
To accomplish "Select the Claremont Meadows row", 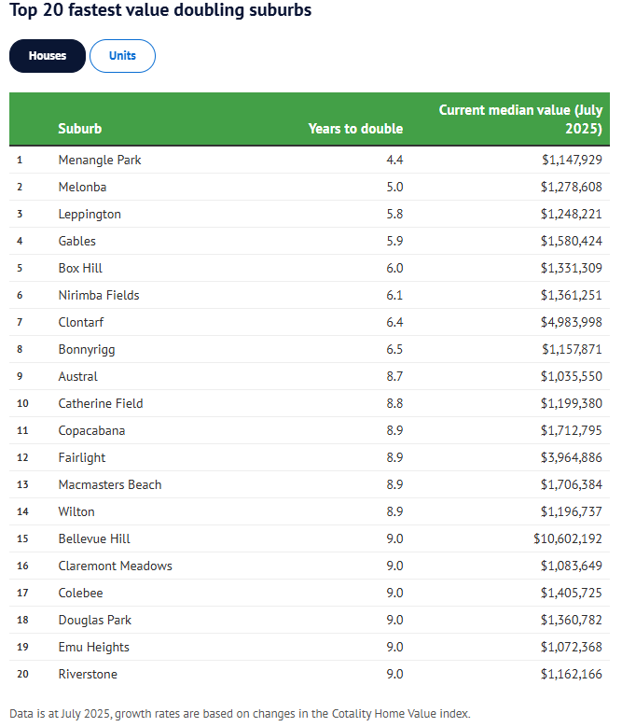I will tap(115, 566).
